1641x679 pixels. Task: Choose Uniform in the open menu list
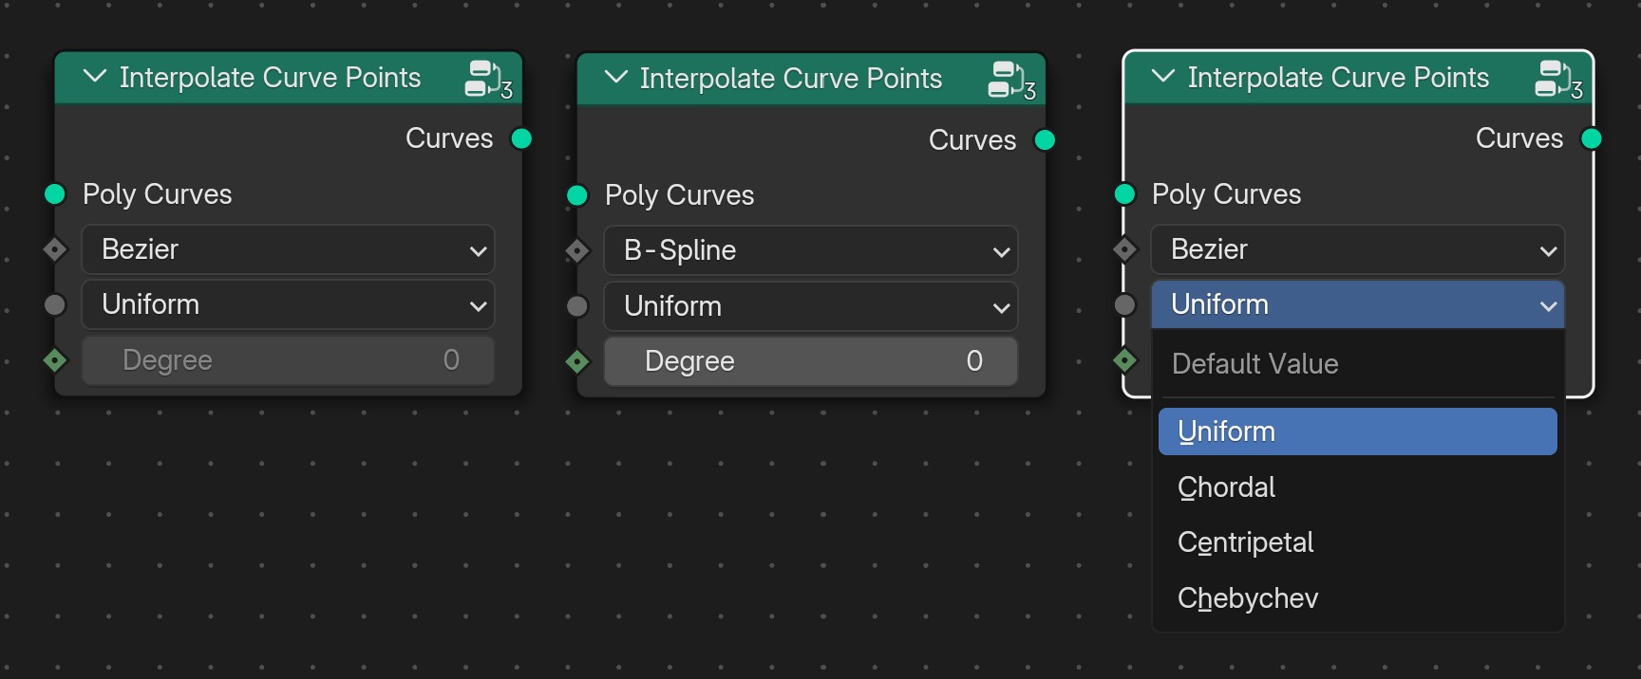click(x=1357, y=431)
